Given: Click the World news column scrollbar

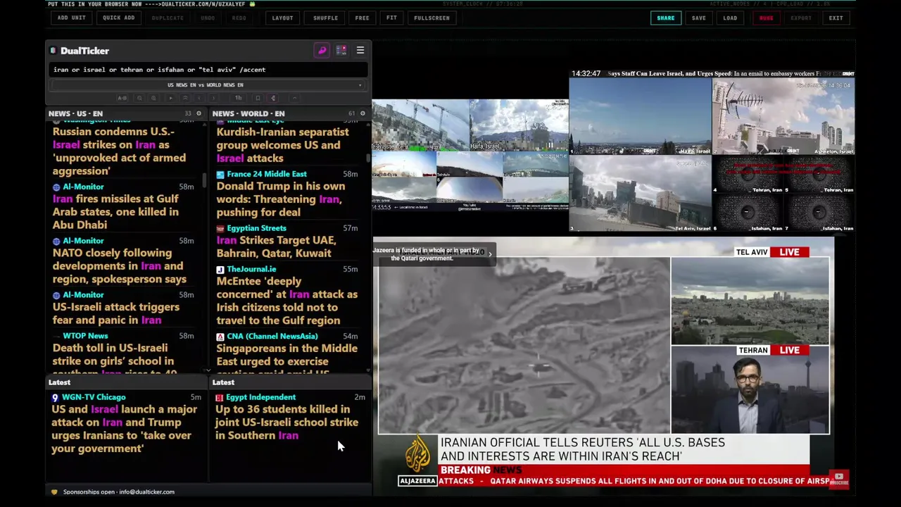Looking at the screenshot, I should [369, 158].
